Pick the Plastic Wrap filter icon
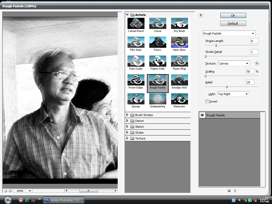Image resolution: width=272 pixels, height=204 pixels. (x=179, y=61)
